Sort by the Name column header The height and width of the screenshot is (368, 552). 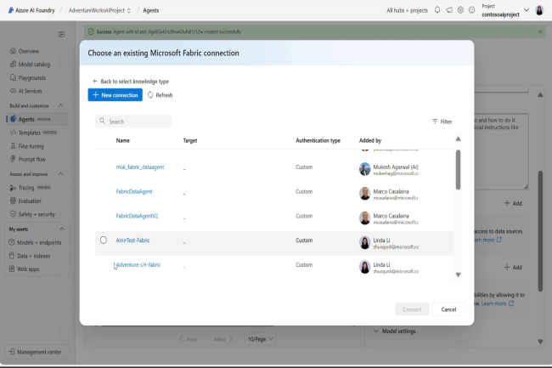(123, 140)
